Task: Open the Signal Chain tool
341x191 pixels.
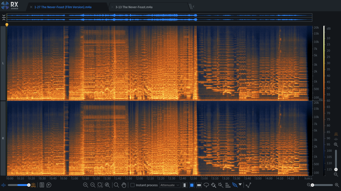Action: coord(248,185)
